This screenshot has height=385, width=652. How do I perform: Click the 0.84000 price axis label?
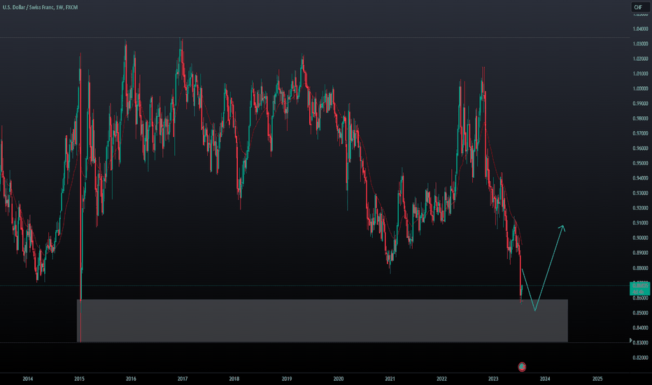coord(640,328)
